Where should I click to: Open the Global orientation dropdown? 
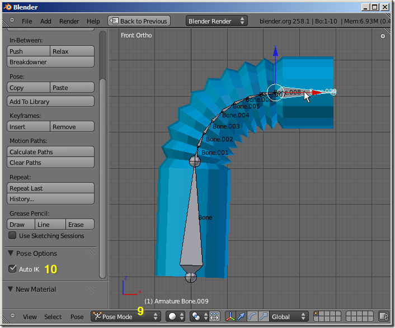pyautogui.click(x=289, y=317)
